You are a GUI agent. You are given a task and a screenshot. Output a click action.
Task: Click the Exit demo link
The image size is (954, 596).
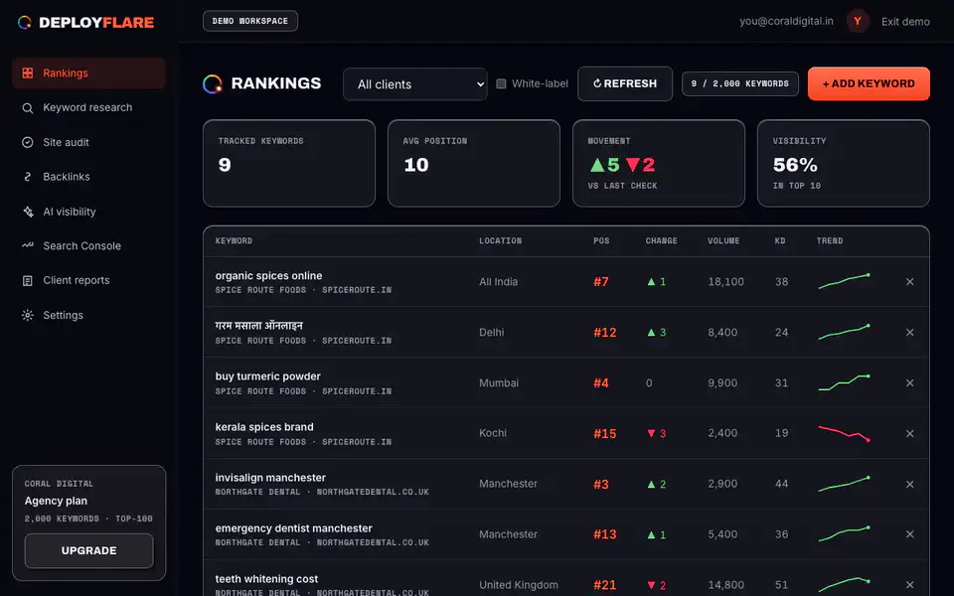[x=905, y=22]
